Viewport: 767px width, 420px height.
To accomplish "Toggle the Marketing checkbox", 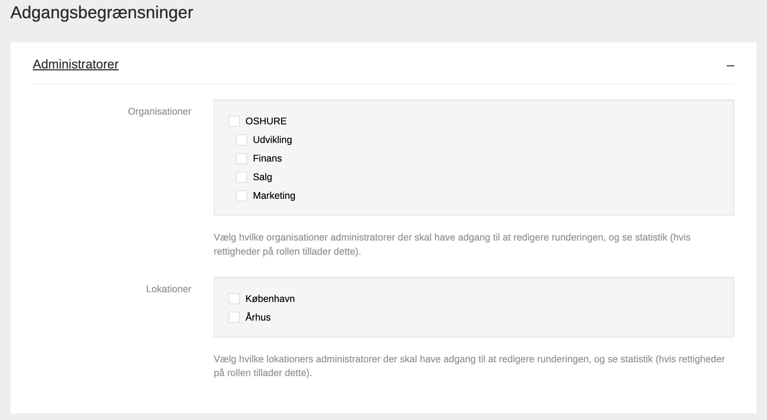I will click(242, 196).
